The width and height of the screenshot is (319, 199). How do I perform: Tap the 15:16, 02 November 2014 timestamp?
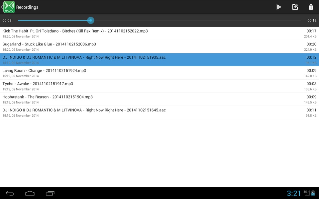21,116
